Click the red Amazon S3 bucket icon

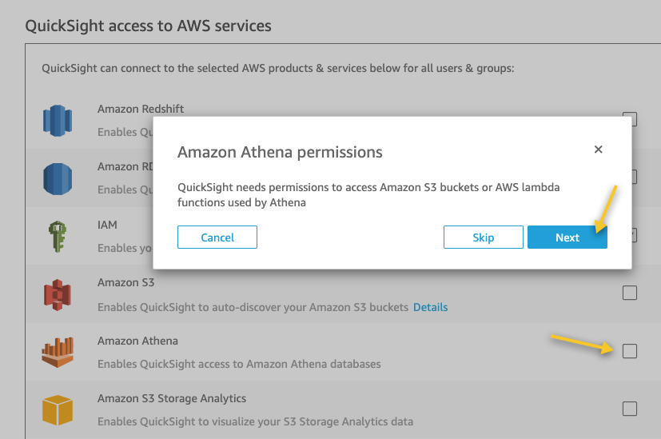pyautogui.click(x=58, y=293)
